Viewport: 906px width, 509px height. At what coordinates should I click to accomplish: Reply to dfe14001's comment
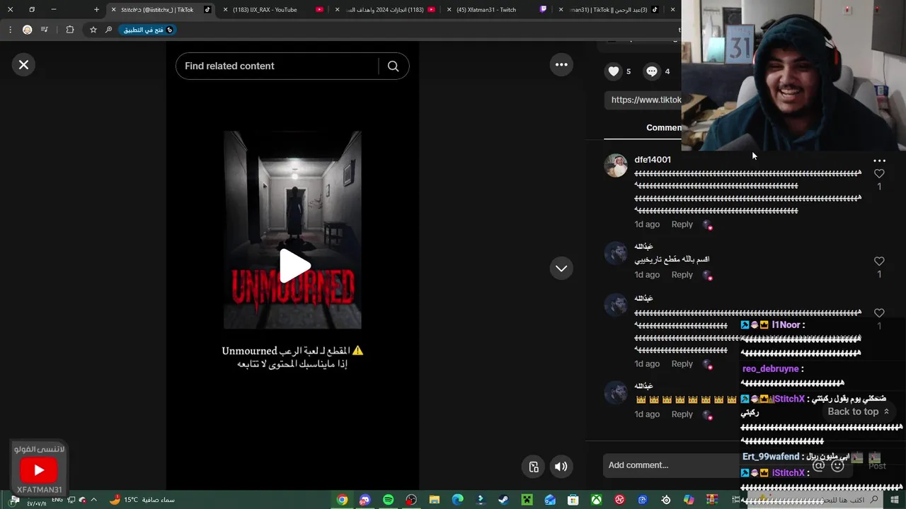coord(682,224)
